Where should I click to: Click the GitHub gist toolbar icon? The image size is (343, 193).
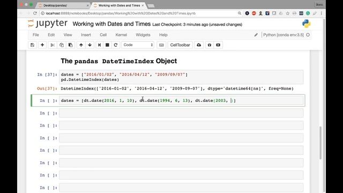[210, 45]
